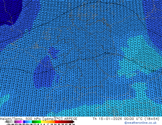
Task: Pick the cyan legend swatch near -18
Action: pyautogui.click(x=31, y=122)
